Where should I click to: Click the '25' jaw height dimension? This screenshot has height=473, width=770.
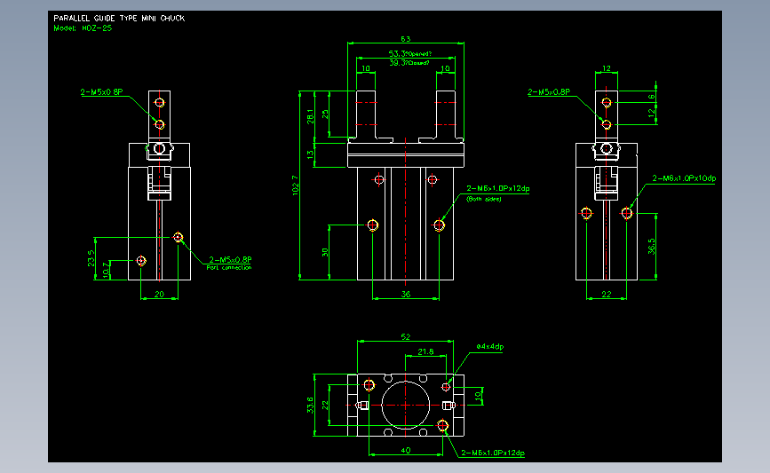click(325, 114)
